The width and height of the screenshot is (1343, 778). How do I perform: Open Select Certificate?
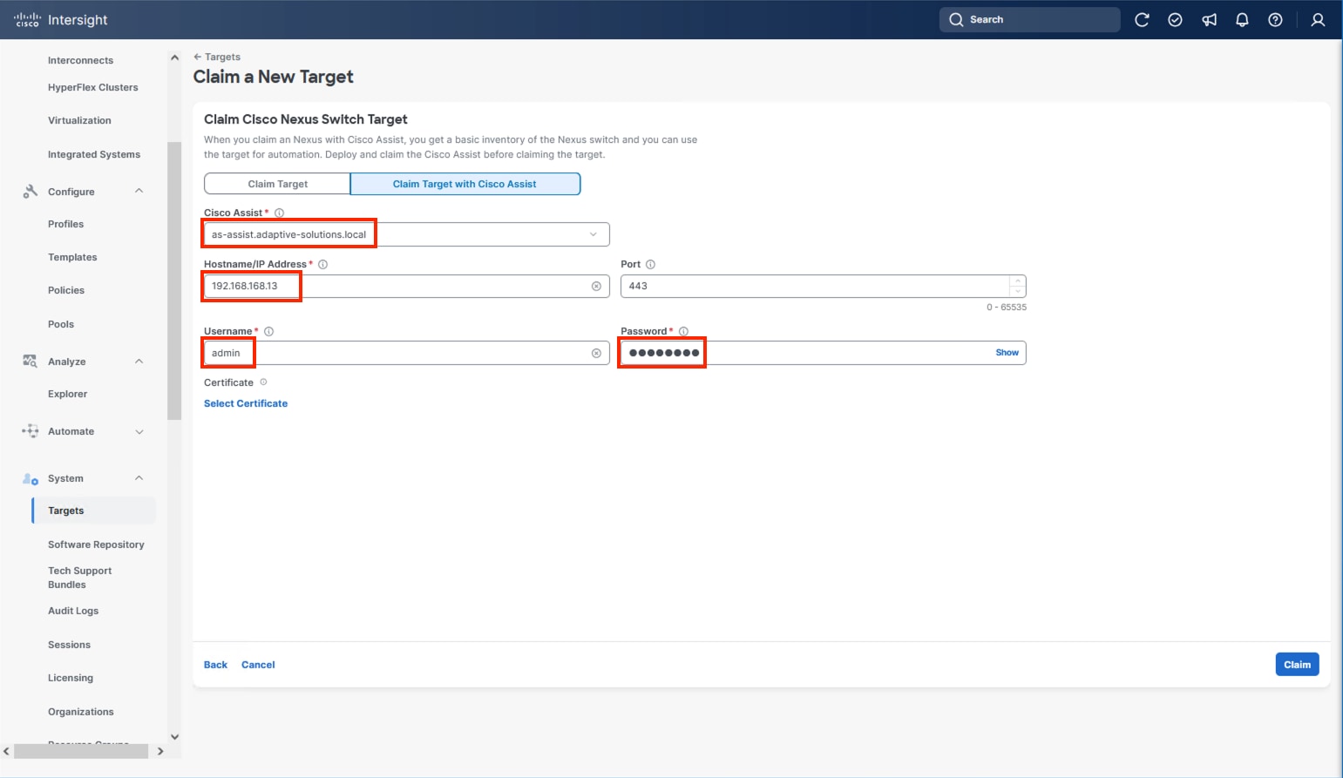pos(246,403)
